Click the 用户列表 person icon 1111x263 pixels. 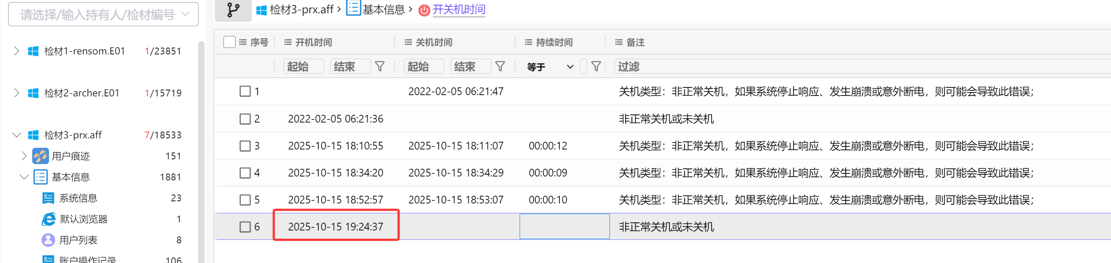point(48,240)
